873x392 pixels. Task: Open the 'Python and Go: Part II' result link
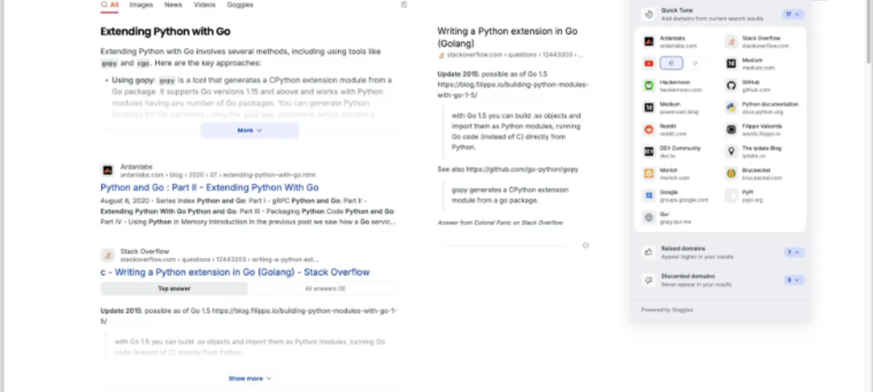(209, 187)
